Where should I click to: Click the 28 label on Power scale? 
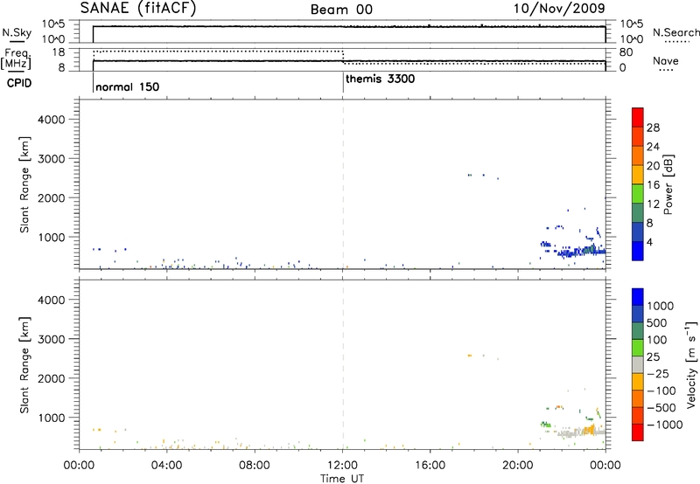(x=653, y=128)
